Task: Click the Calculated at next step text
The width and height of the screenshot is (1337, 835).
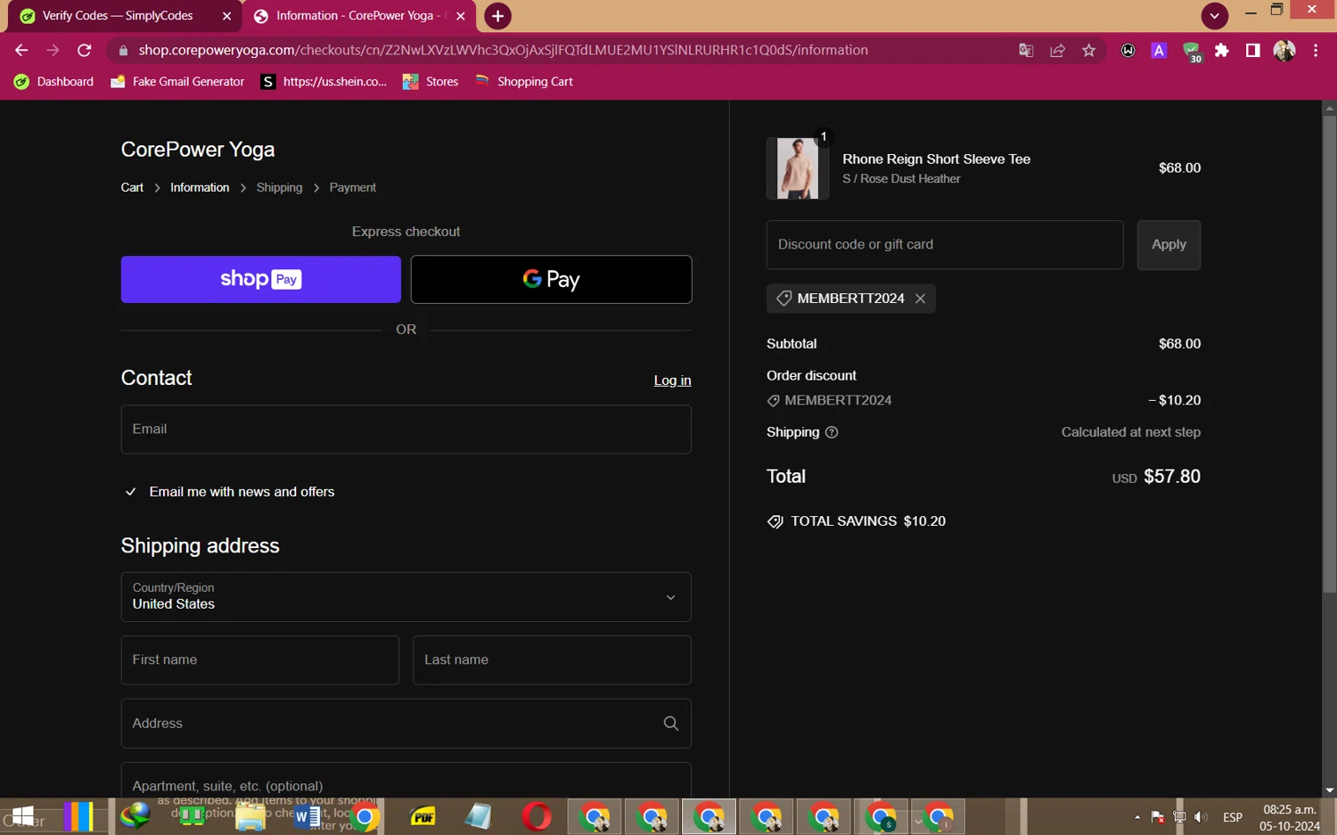Action: (x=1131, y=432)
